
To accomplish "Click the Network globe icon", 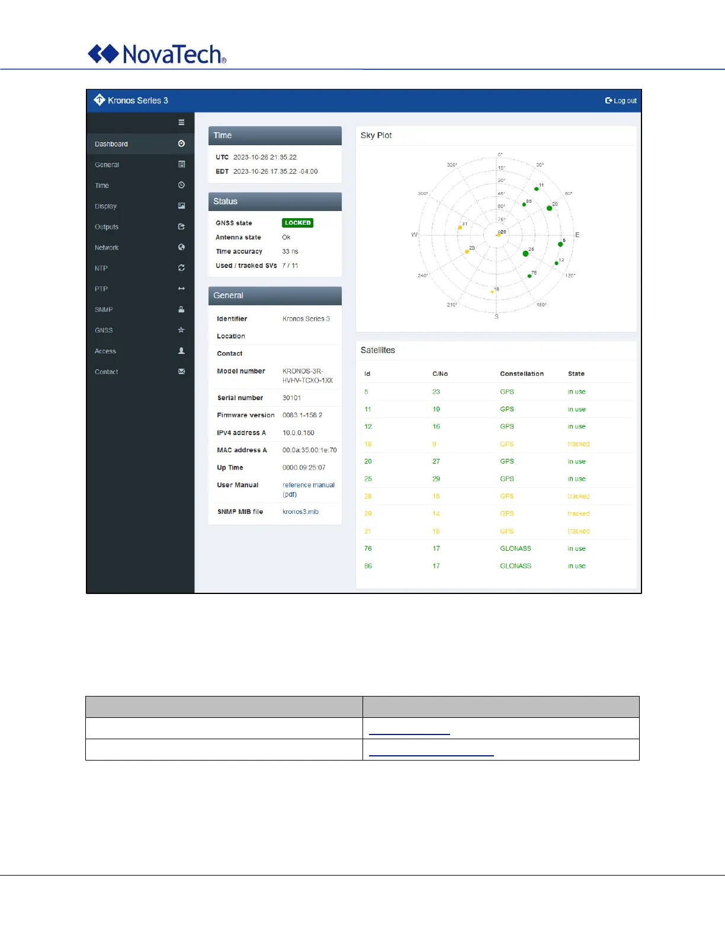I will pos(181,247).
